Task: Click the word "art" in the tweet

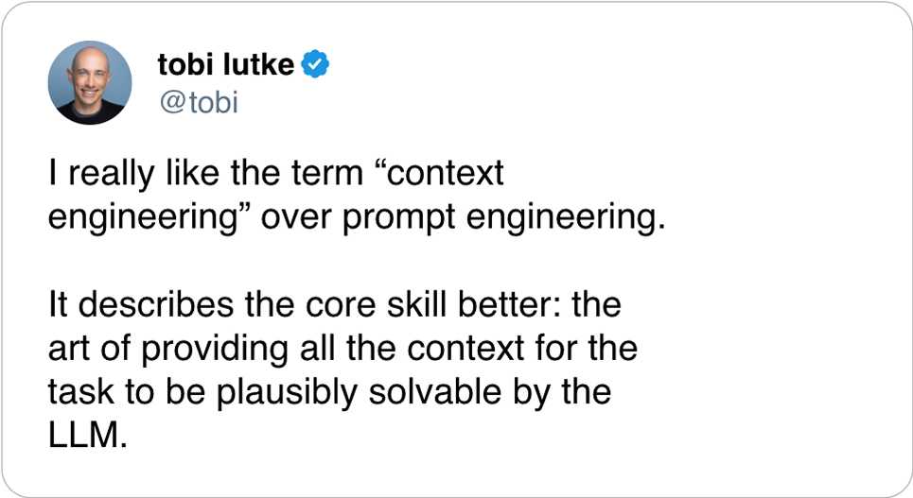Action: [66, 349]
